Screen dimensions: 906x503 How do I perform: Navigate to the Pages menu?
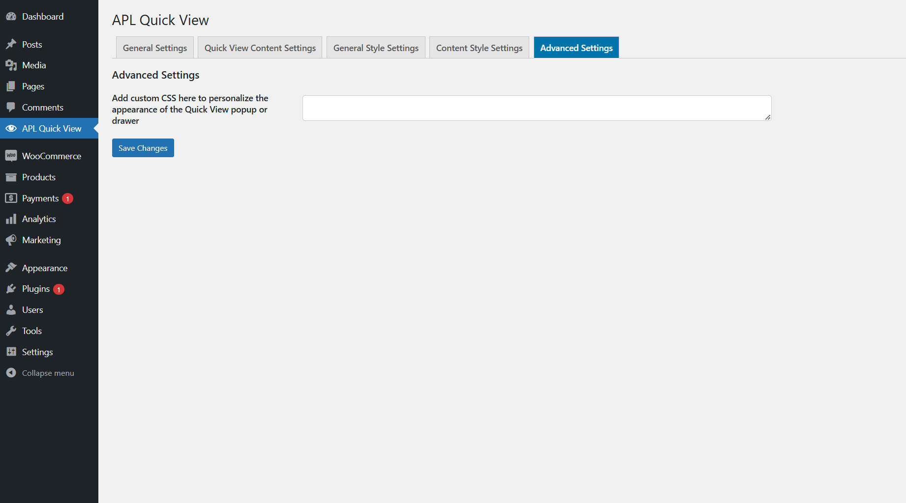(x=49, y=86)
